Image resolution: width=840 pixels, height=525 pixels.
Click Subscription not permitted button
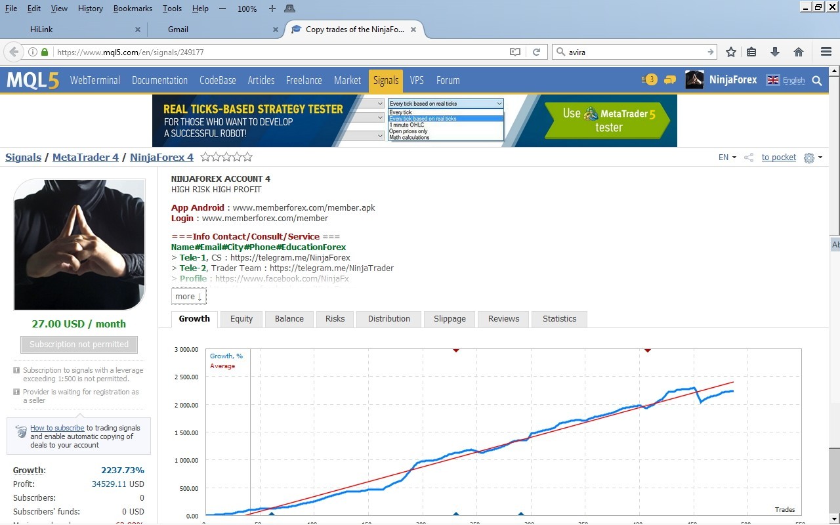pyautogui.click(x=79, y=345)
